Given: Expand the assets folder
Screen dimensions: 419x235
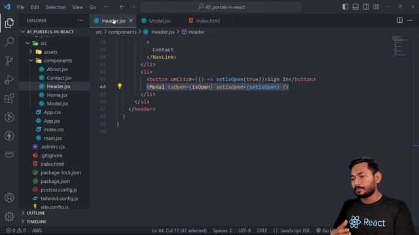Looking at the screenshot, I should (31, 52).
